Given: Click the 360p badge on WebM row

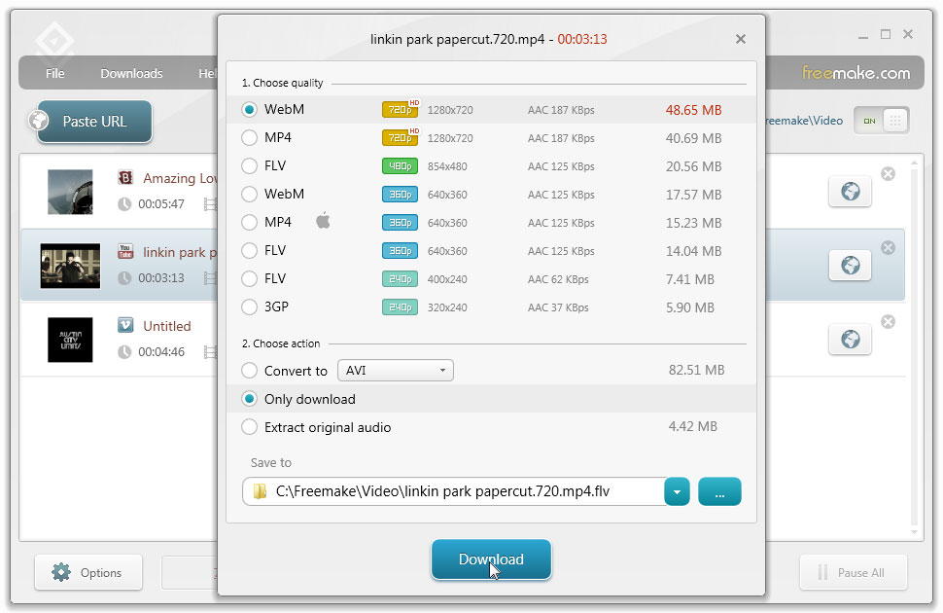Looking at the screenshot, I should pos(400,194).
